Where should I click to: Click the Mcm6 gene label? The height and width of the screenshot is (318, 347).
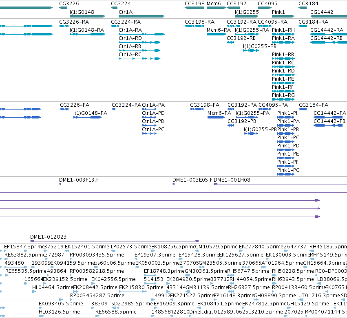[x=214, y=4]
